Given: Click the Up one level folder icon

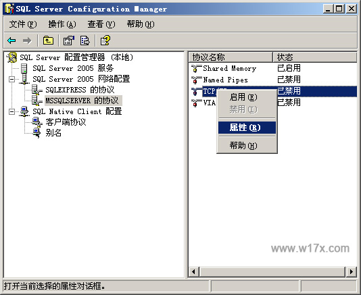Looking at the screenshot, I should point(48,41).
